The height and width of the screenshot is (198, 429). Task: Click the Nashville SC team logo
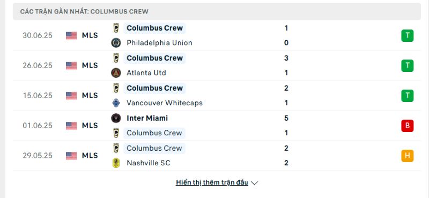tap(116, 163)
